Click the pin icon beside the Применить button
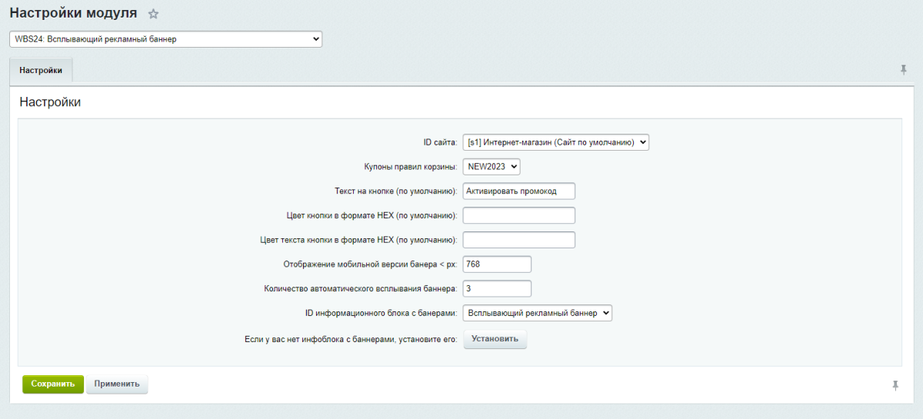This screenshot has height=419, width=923. [x=895, y=385]
